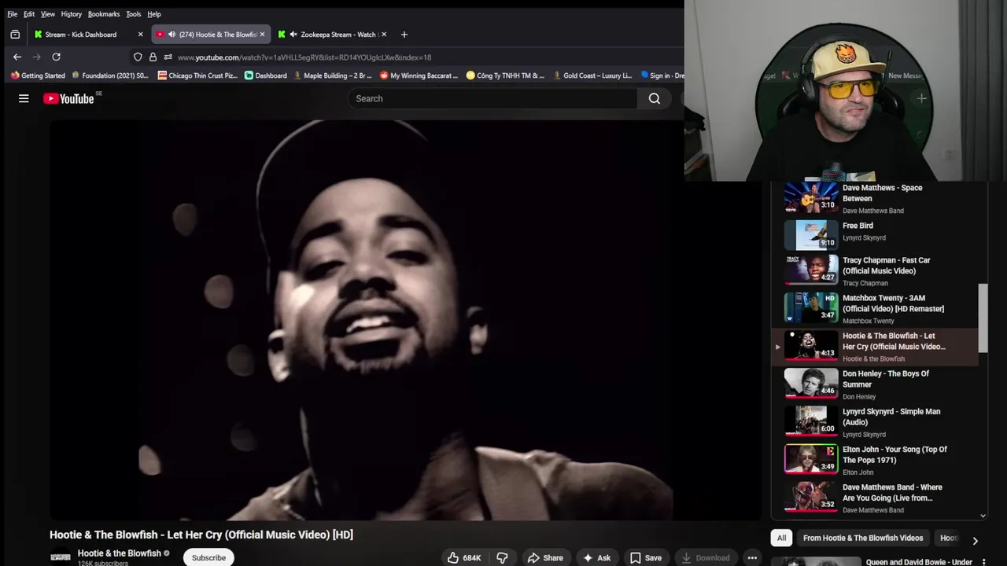Screen dimensions: 1007x566
Task: Show next filter chips with chevron
Action: point(975,541)
